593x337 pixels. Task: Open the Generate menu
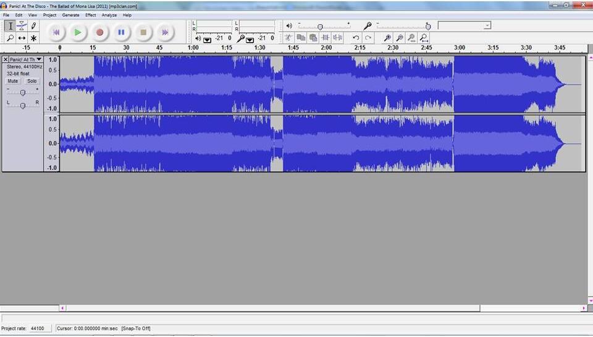(x=70, y=15)
